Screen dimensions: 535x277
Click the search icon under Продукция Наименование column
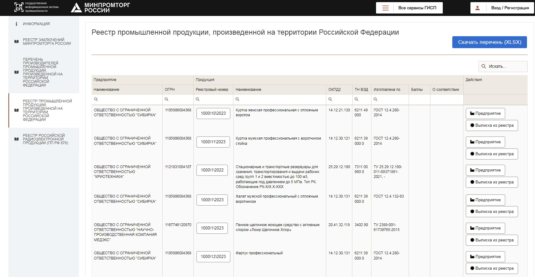(237, 99)
